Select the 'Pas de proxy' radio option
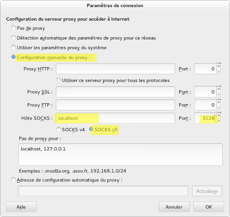 13,28
